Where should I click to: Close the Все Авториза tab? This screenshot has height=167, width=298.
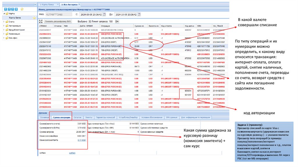pos(79,4)
